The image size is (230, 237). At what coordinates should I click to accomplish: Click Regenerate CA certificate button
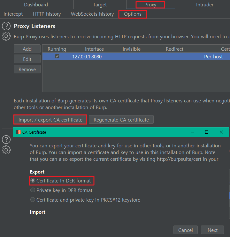pyautogui.click(x=121, y=120)
